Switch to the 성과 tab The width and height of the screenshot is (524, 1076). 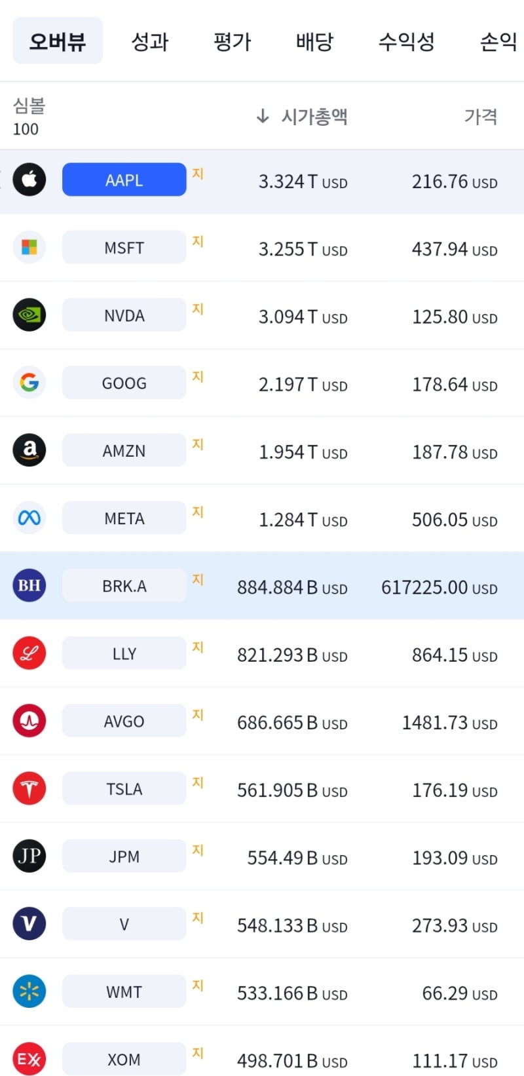[150, 41]
